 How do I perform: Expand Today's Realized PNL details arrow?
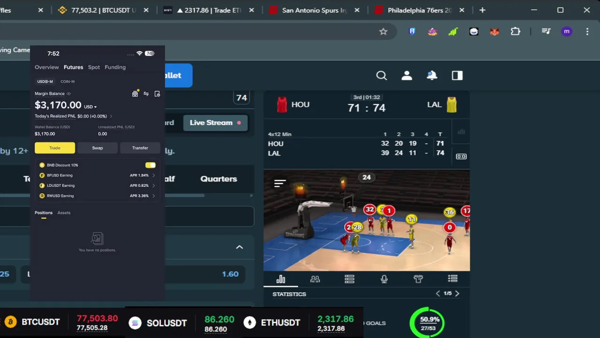click(111, 116)
